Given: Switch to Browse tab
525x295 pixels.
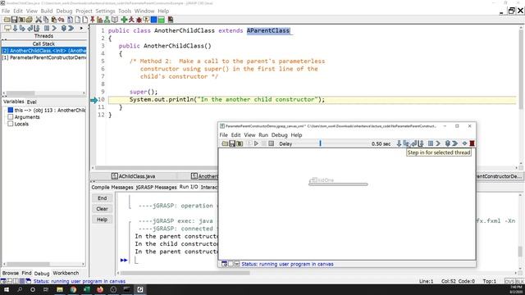Looking at the screenshot, I should tap(11, 273).
